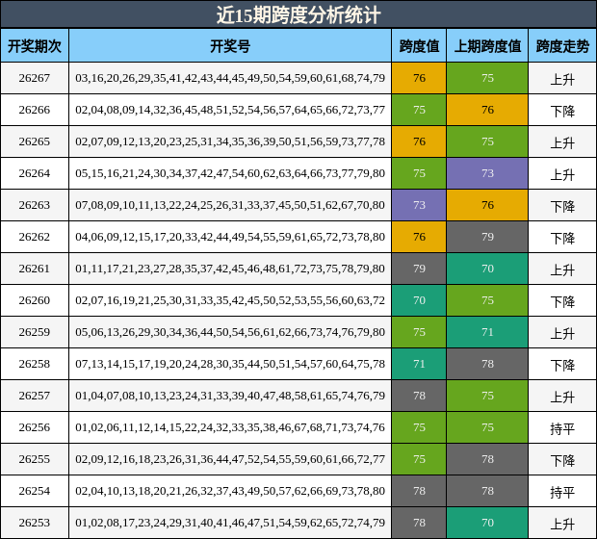The width and height of the screenshot is (597, 539).
Task: Click the 上升 trend for period 26265
Action: click(x=562, y=143)
